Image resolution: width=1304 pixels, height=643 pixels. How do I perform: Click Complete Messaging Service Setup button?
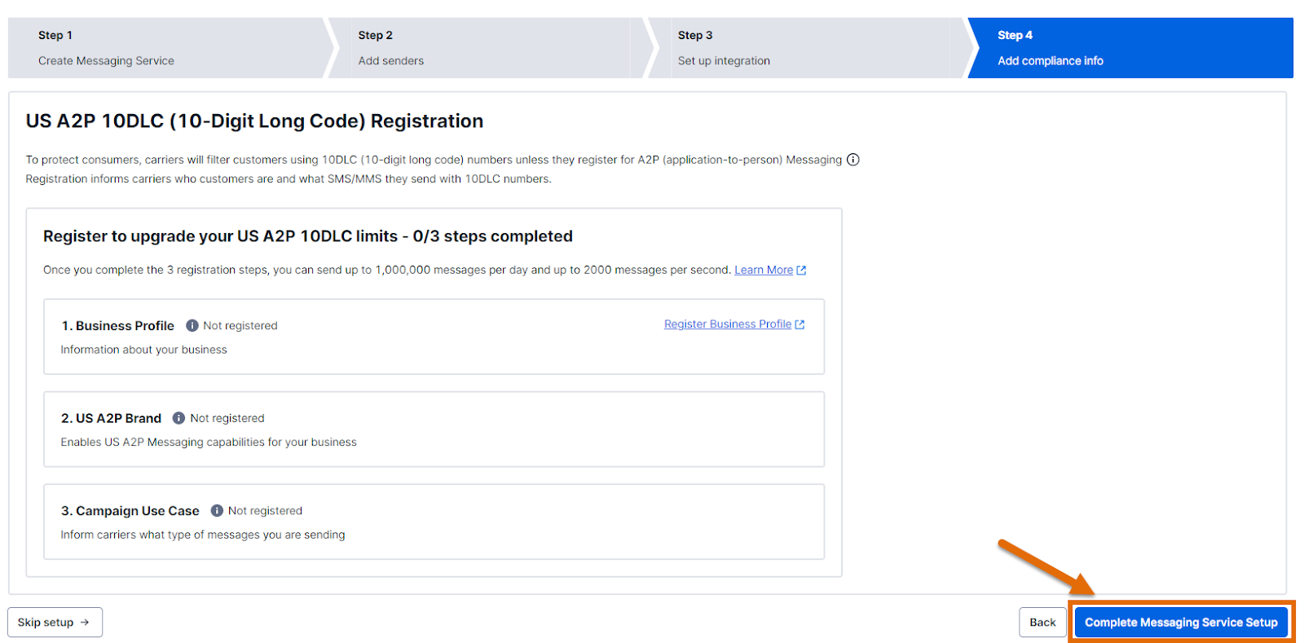pyautogui.click(x=1181, y=622)
